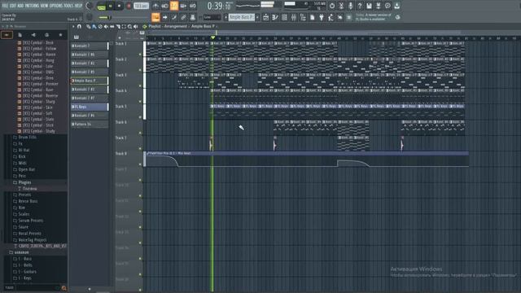The width and height of the screenshot is (521, 293).
Task: Open the FILE menu
Action: pos(5,6)
